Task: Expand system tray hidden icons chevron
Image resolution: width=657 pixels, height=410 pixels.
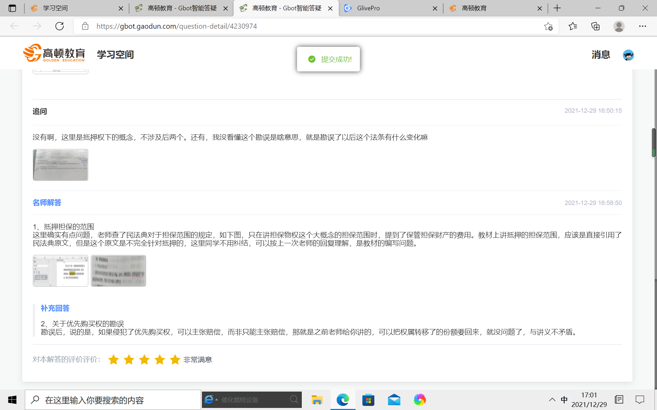Action: (x=552, y=399)
